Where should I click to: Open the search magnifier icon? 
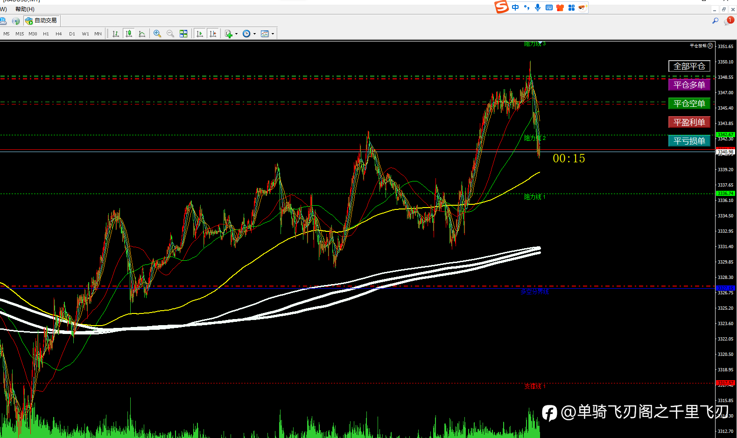(715, 21)
